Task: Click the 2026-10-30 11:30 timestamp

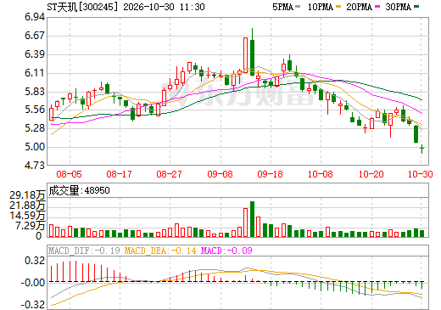Action: [x=164, y=7]
